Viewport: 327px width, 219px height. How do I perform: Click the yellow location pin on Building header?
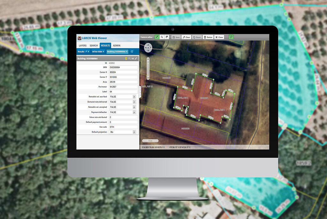(126, 59)
